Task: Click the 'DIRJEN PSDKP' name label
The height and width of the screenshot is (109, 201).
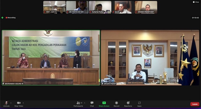Action: pyautogui.click(x=110, y=84)
